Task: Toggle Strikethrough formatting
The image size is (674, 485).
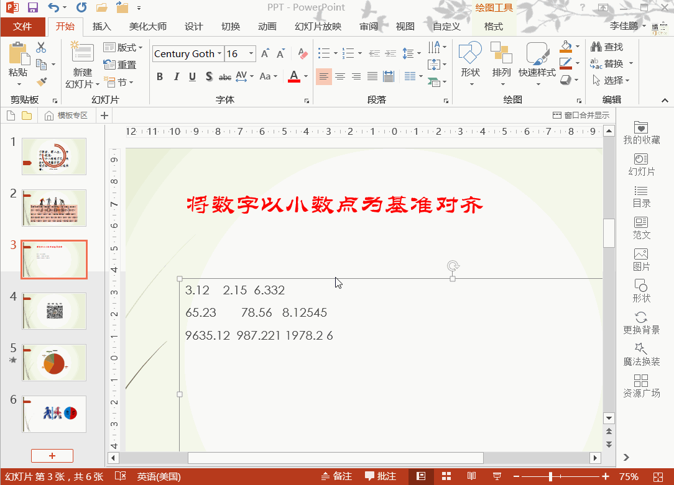Action: pyautogui.click(x=225, y=77)
